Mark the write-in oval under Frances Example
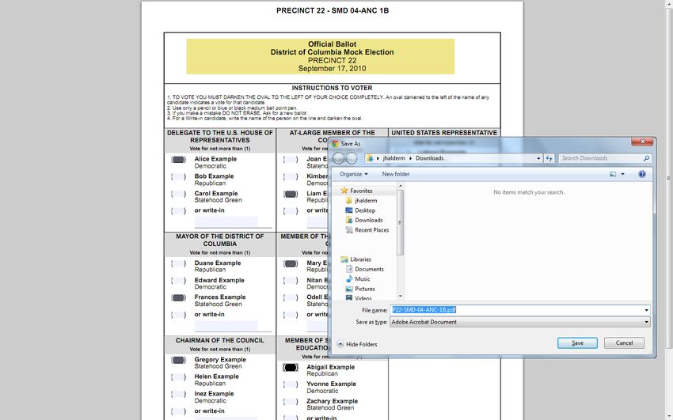Viewport: 673px width, 420px height. [179, 315]
